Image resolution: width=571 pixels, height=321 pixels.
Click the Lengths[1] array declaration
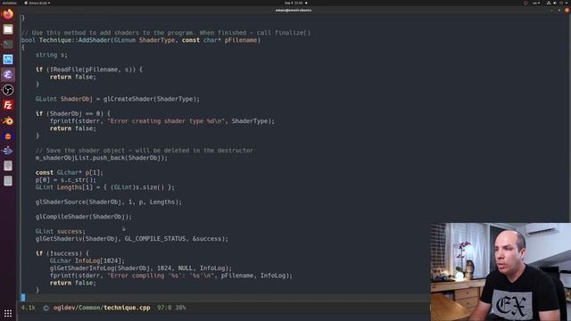[105, 187]
